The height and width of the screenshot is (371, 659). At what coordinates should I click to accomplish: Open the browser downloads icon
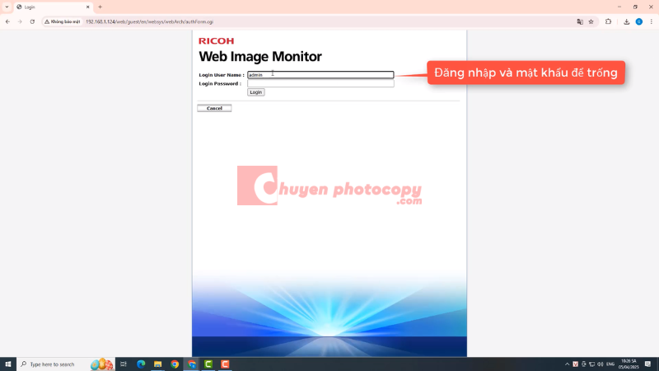click(626, 21)
